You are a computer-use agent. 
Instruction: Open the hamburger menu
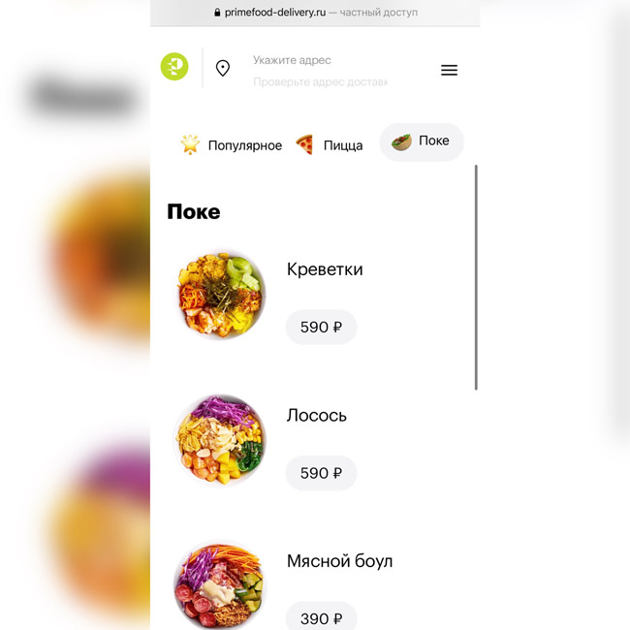[449, 70]
